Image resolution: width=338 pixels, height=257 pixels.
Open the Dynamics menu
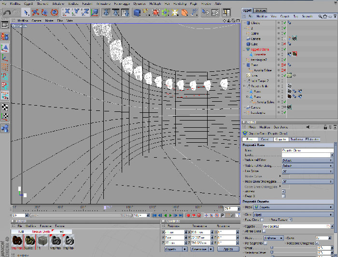coord(139,4)
